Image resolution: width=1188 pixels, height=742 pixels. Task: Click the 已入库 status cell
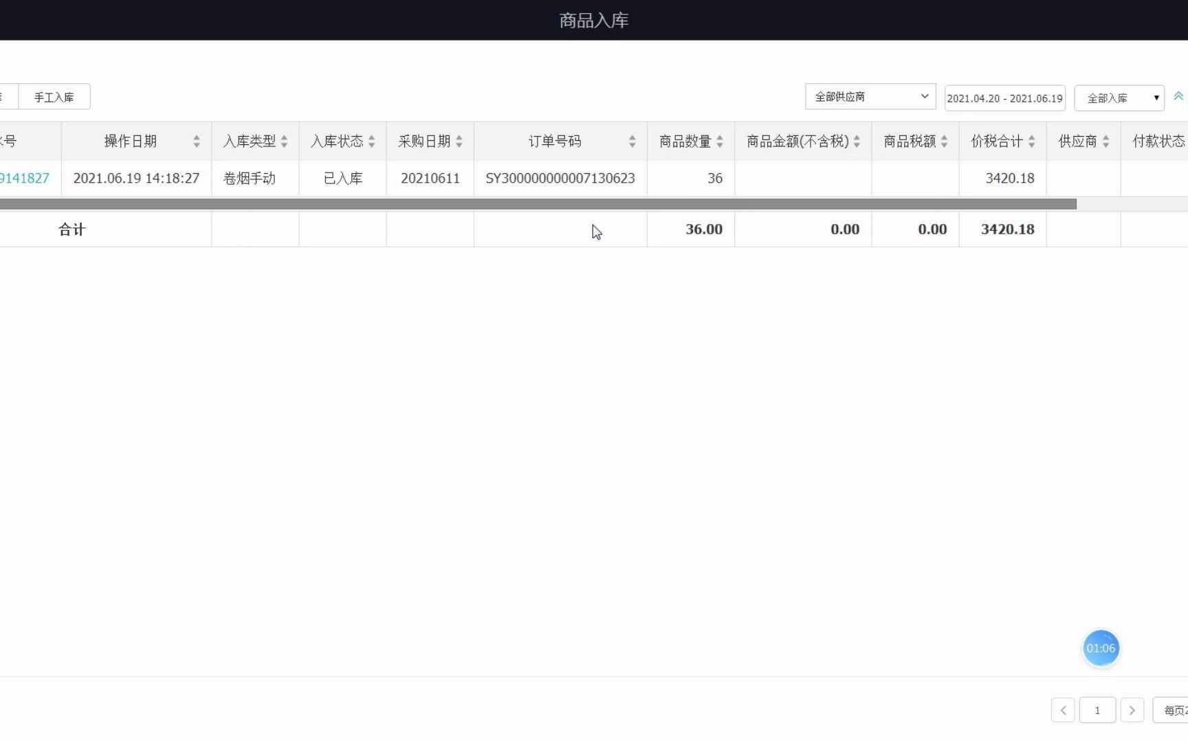pyautogui.click(x=342, y=178)
